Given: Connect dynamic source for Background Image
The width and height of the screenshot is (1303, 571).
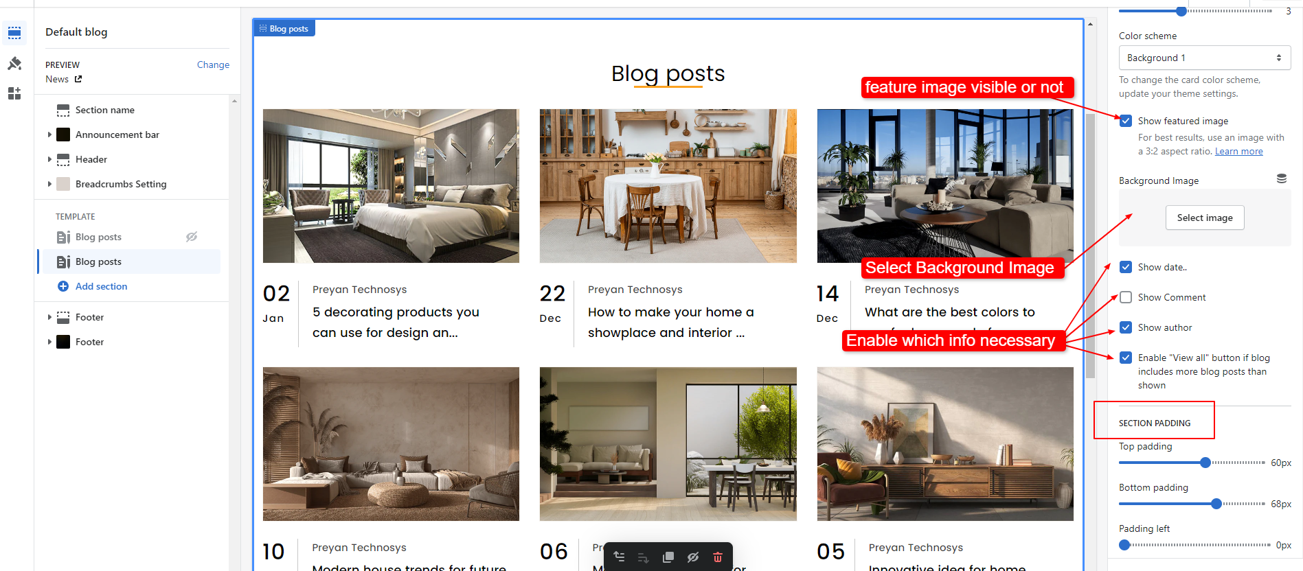Looking at the screenshot, I should 1282,178.
